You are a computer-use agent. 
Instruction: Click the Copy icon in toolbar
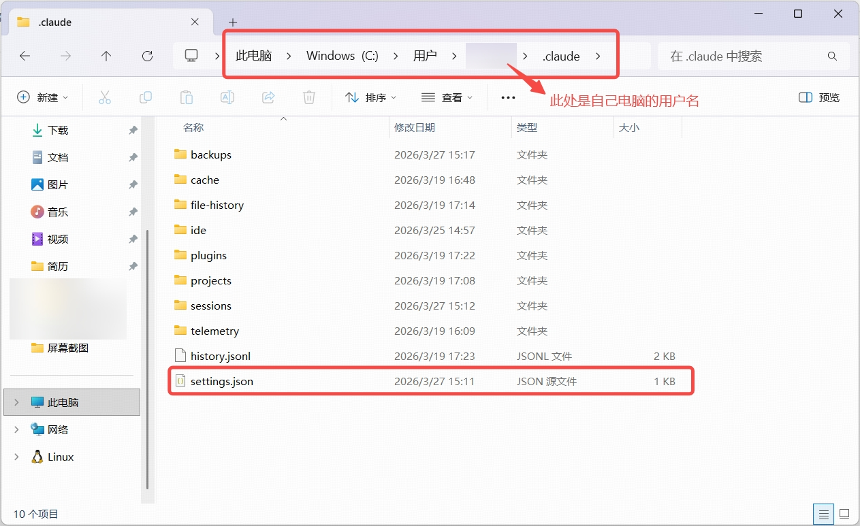point(145,97)
